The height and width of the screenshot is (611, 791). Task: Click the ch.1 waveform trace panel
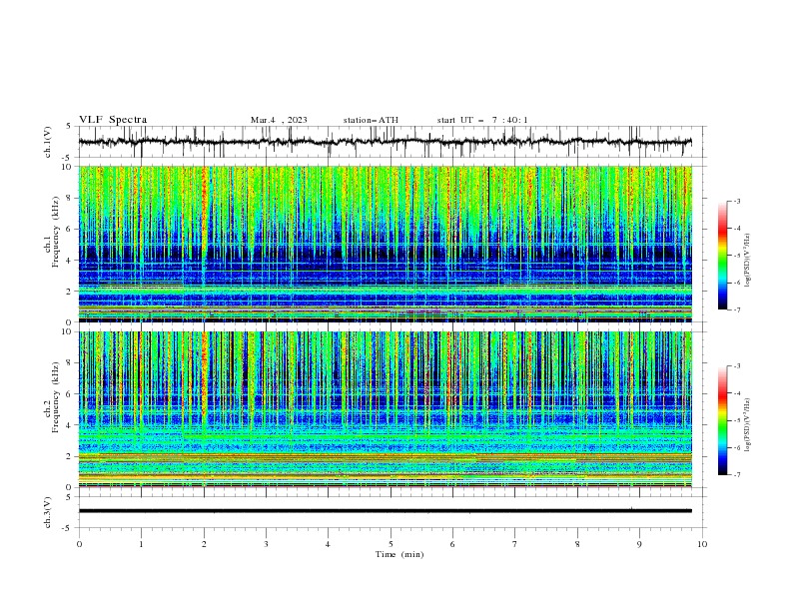pyautogui.click(x=392, y=142)
